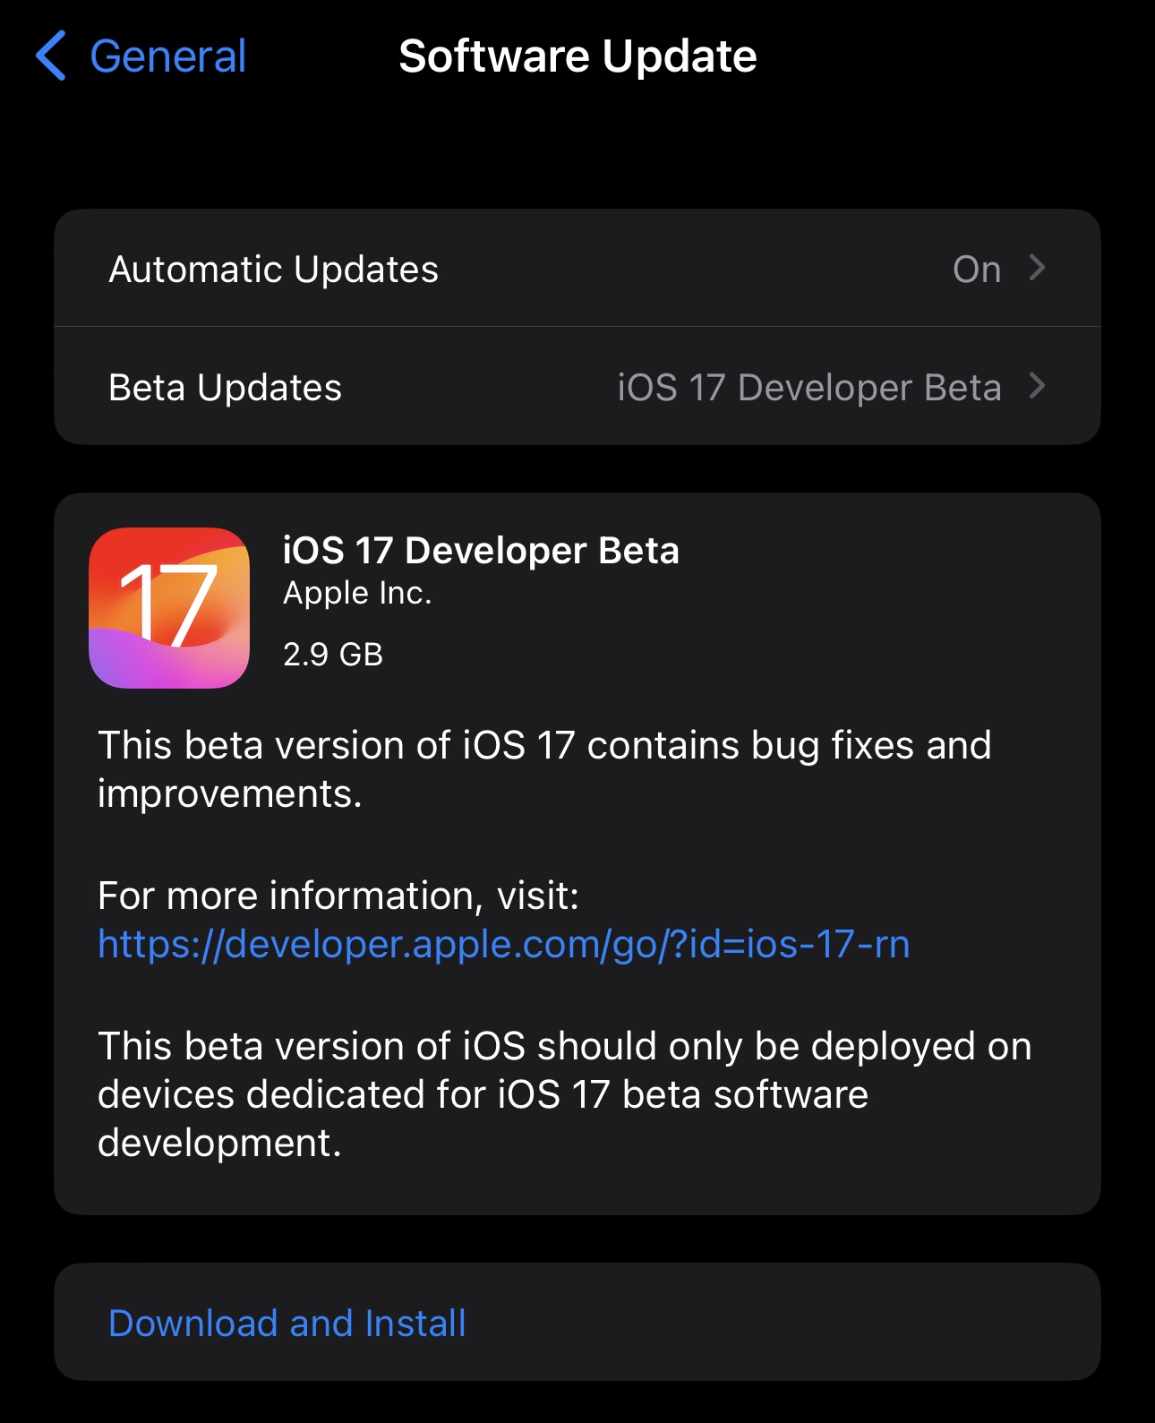1155x1423 pixels.
Task: Open the iOS 17 app icon
Action: pyautogui.click(x=169, y=608)
